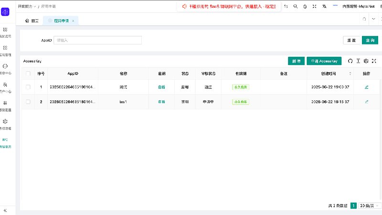Check the box for row 1
This screenshot has width=382, height=215.
28,87
